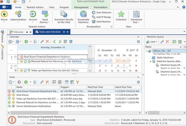Click Add Machine
The width and height of the screenshot is (187, 126).
point(101,22)
